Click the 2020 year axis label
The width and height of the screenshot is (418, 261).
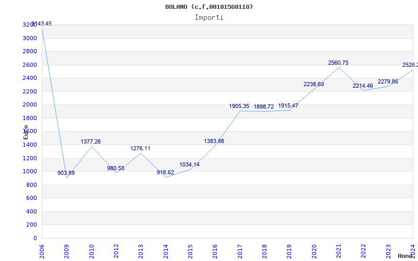click(x=314, y=252)
